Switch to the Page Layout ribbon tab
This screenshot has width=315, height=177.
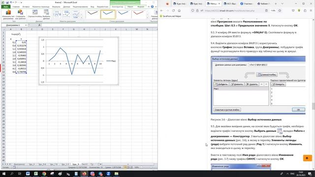41,6
